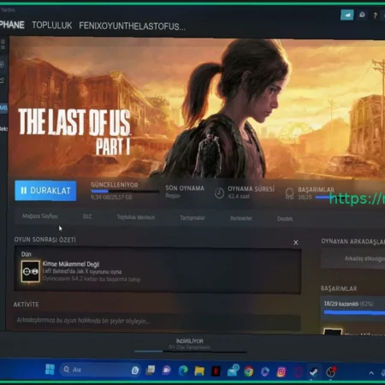Open the red-dot app at taskbar end
The image size is (385, 385).
coord(331,372)
